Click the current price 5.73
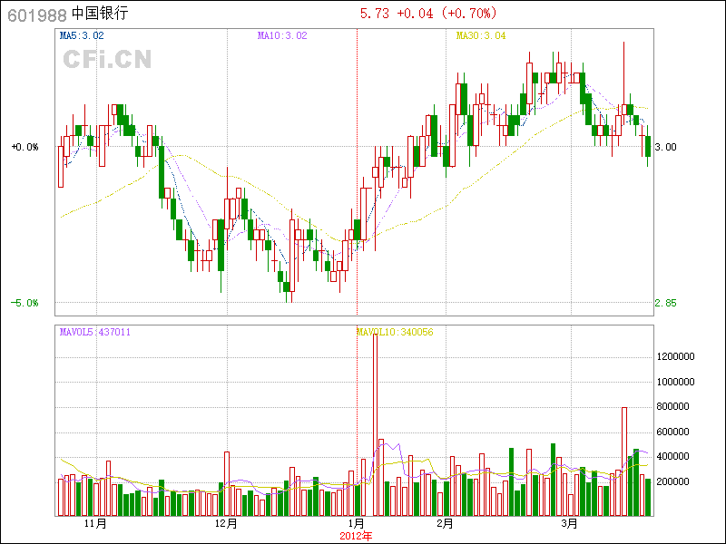 (374, 14)
